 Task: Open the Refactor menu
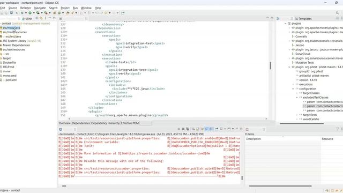pyautogui.click(x=26, y=8)
